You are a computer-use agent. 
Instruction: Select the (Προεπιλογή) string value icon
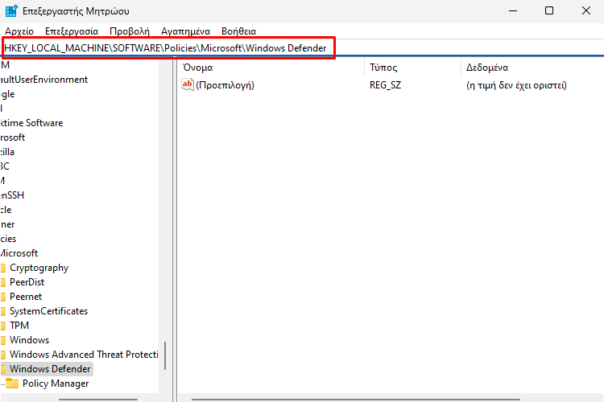tap(187, 84)
